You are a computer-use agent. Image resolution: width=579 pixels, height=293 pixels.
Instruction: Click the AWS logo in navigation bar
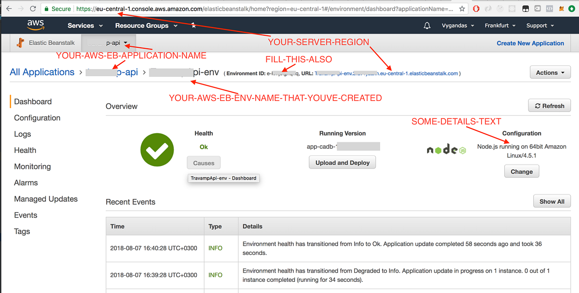(x=36, y=25)
